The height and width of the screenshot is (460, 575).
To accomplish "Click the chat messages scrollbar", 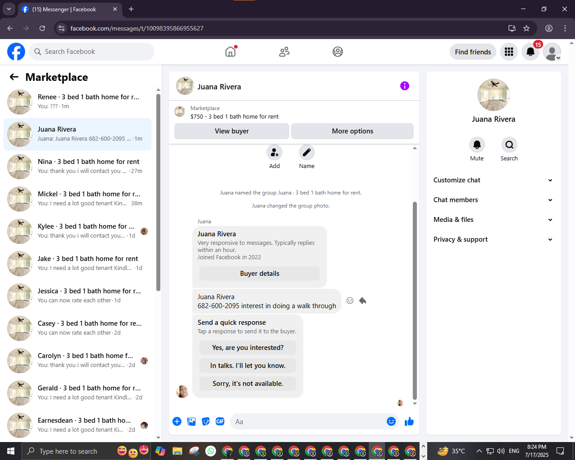I will [415, 300].
